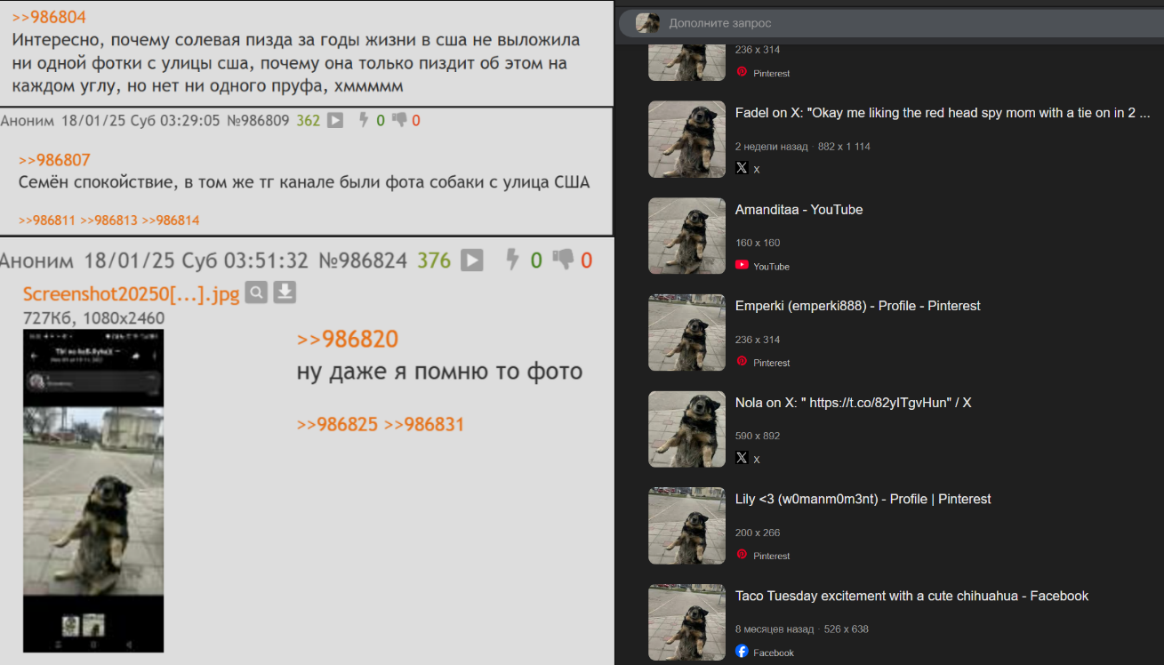The image size is (1164, 665).
Task: Open the Emperki (emperki888) Pinterest profile result
Action: (x=858, y=306)
